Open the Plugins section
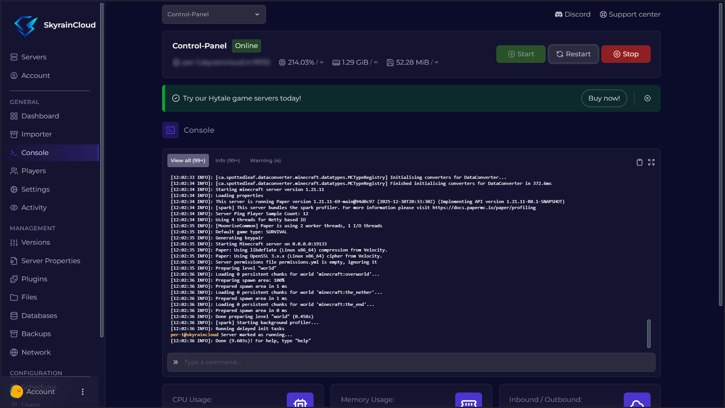725x408 pixels. [x=33, y=279]
